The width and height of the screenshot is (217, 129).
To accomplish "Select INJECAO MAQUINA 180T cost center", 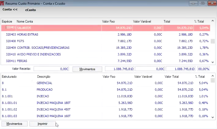I will [x=106, y=103].
